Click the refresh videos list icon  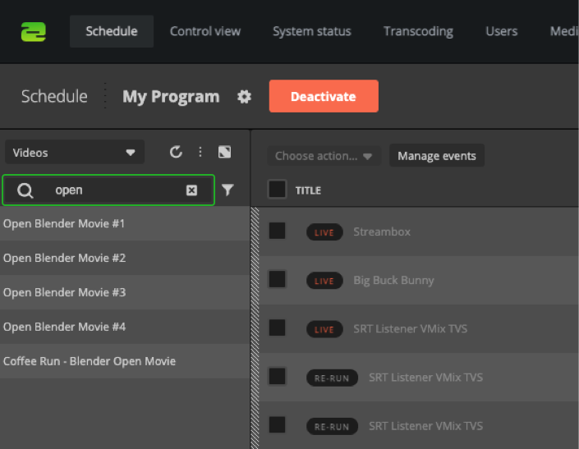coord(176,152)
